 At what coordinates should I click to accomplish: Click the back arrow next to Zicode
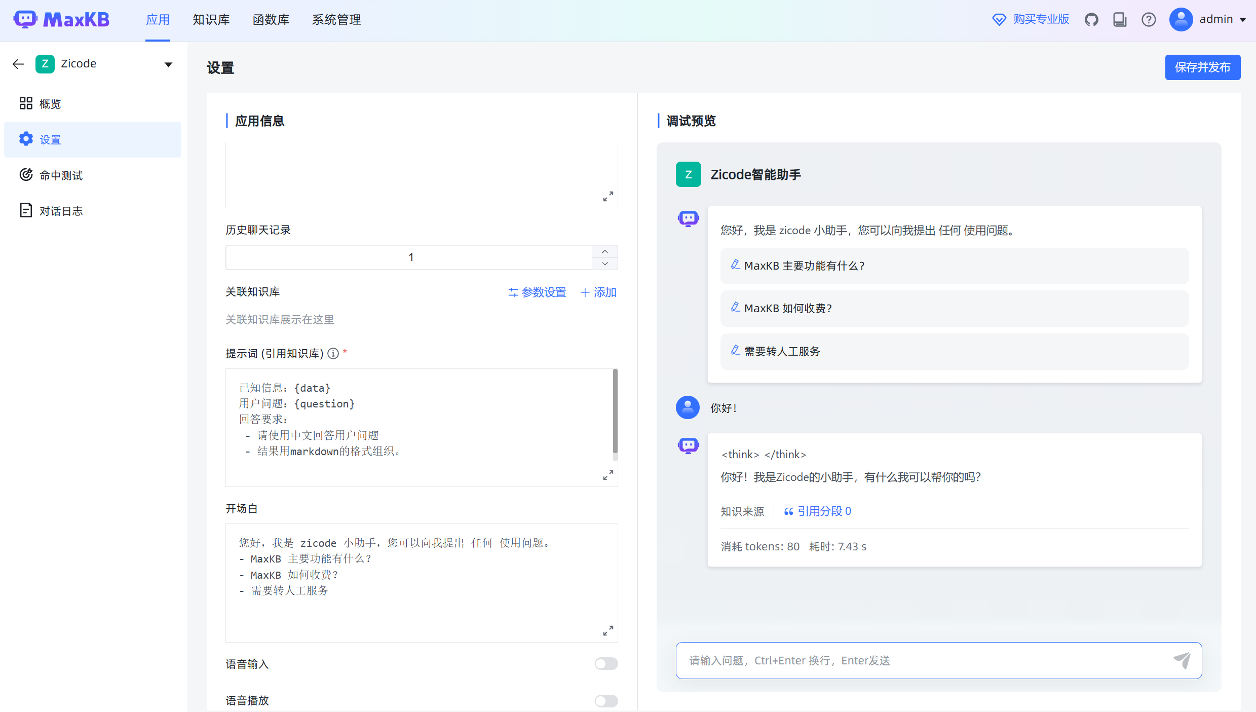[18, 64]
